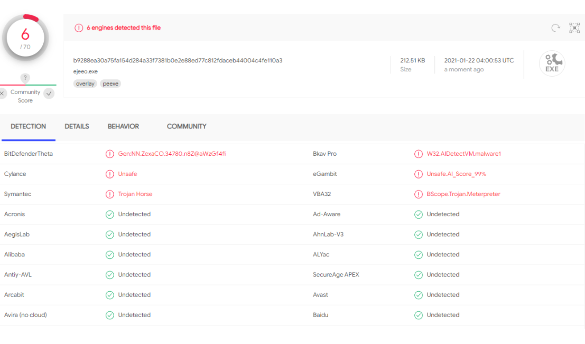
Task: Select the COMMUNITY tab
Action: (186, 126)
